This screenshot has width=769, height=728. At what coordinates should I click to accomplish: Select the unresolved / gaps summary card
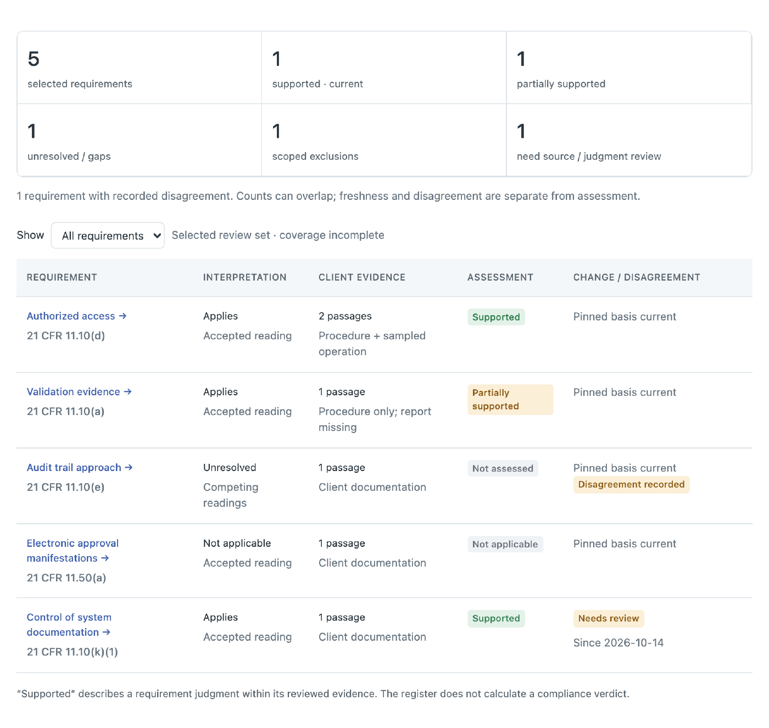point(140,140)
